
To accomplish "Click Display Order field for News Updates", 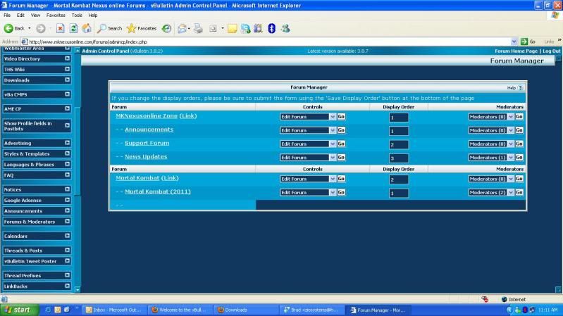I will (399, 158).
